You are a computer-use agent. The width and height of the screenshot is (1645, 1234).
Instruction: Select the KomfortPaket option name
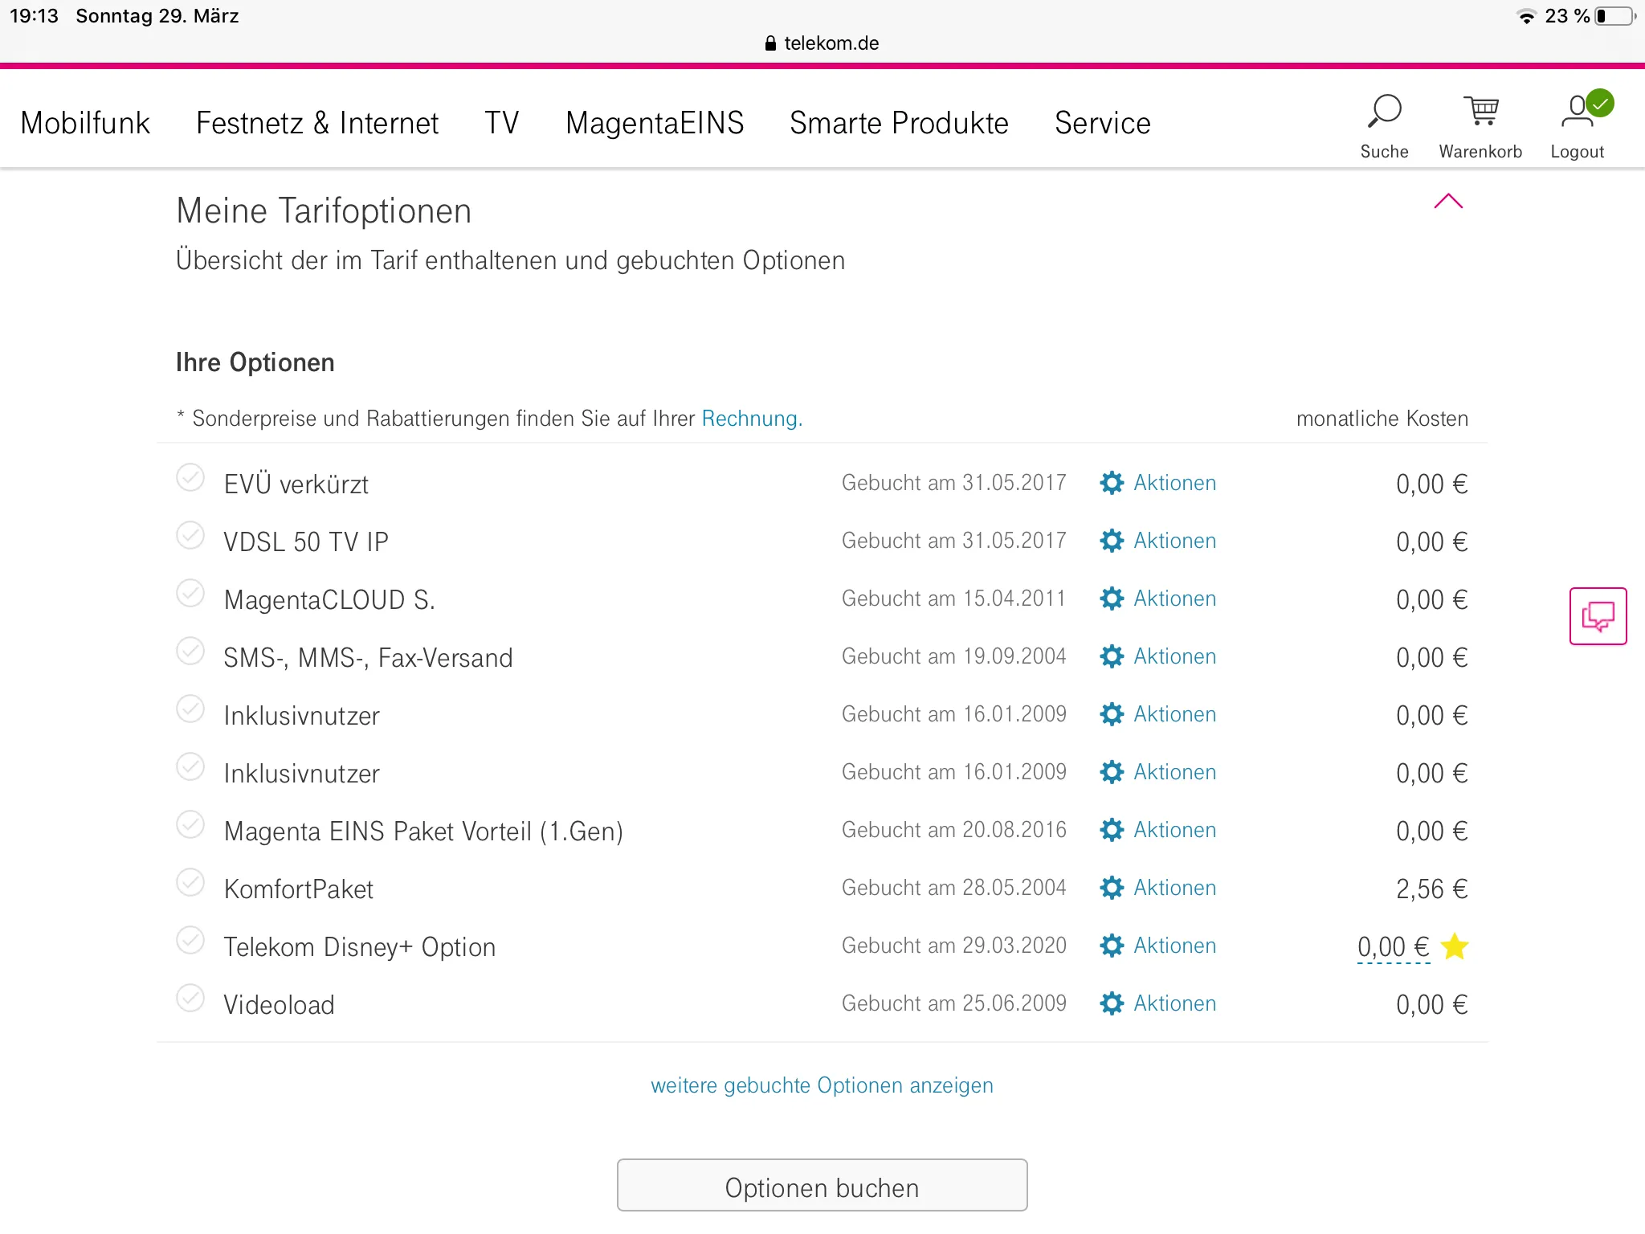(x=299, y=889)
